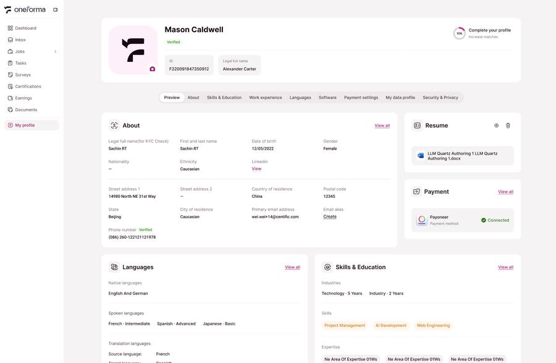Open the Payment settings tab
556x363 pixels.
(361, 98)
